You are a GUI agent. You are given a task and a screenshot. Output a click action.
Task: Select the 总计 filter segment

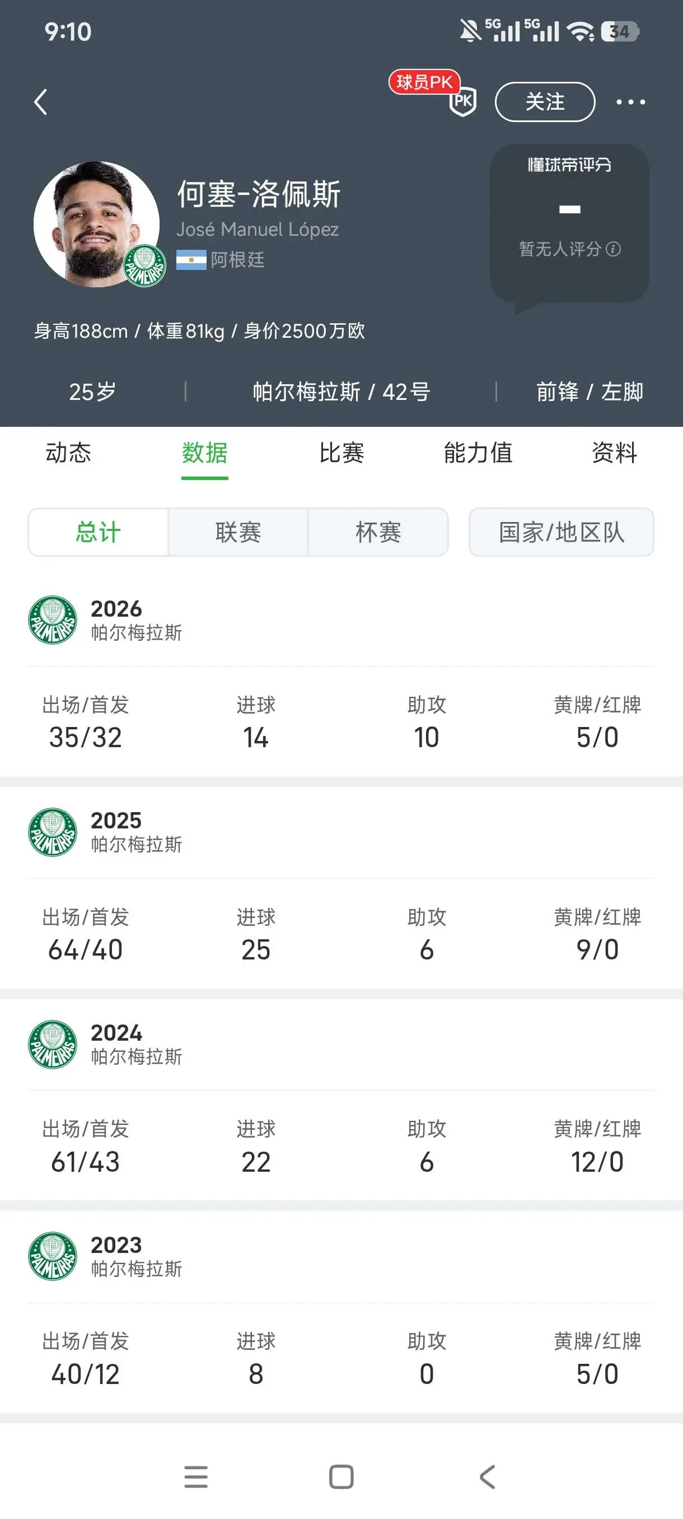[x=99, y=532]
